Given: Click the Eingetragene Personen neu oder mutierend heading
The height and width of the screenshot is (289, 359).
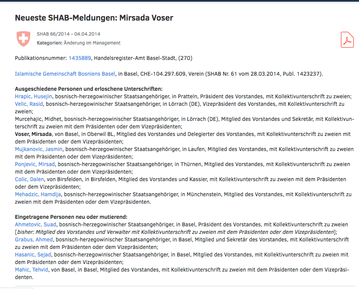Looking at the screenshot, I should click(x=71, y=217).
